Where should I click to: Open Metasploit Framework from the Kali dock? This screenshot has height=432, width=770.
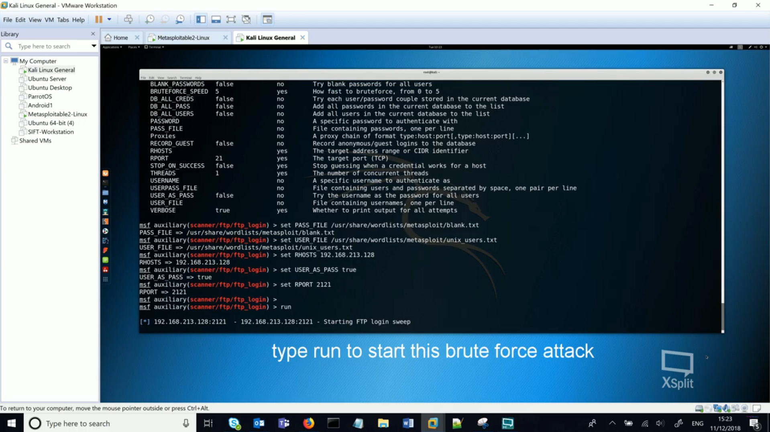tap(105, 202)
